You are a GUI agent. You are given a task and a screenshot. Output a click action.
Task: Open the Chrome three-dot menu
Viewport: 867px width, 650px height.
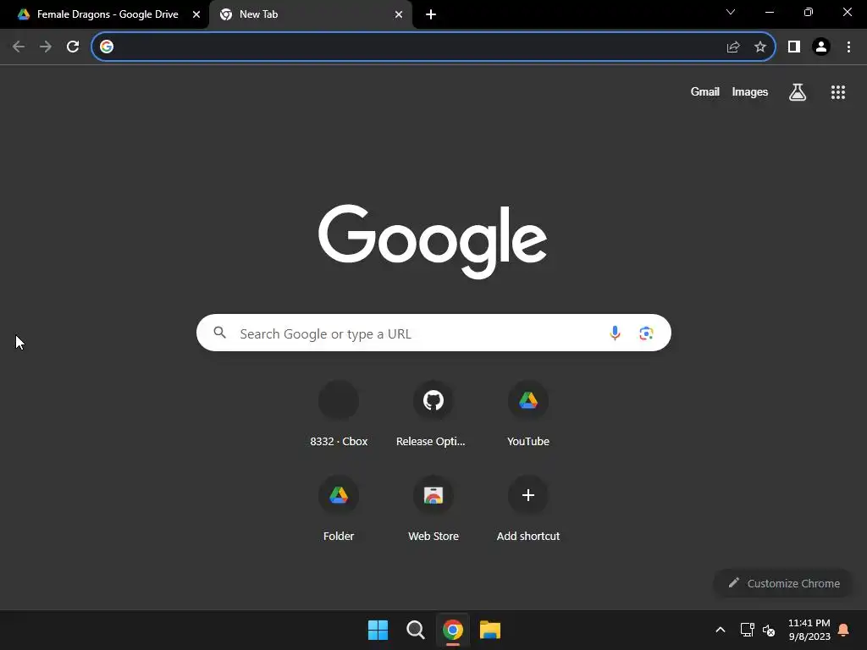[x=848, y=47]
